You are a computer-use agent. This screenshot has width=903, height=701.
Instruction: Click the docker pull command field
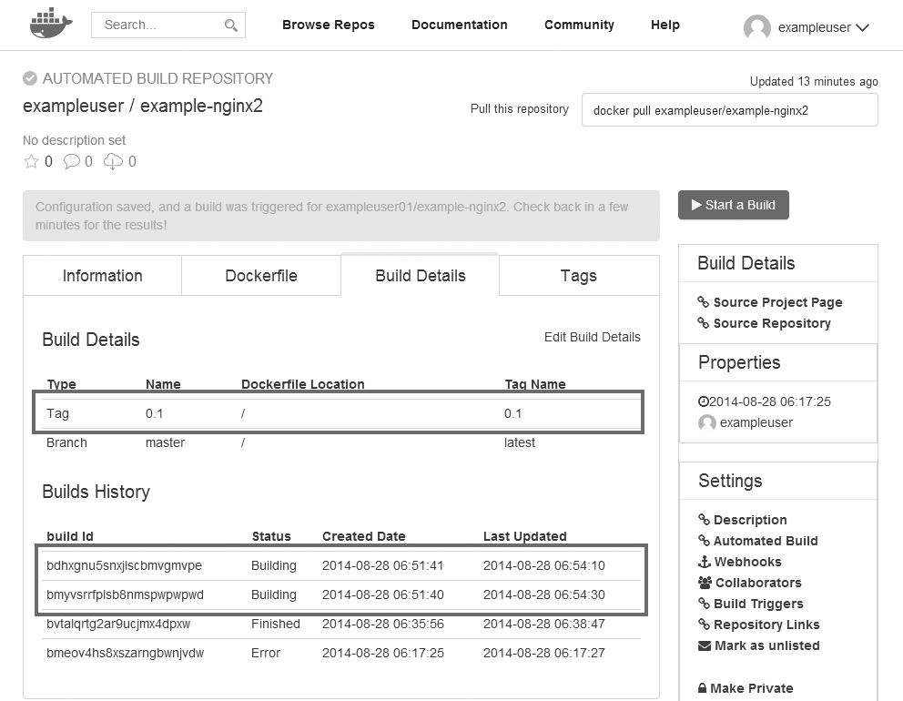point(729,110)
